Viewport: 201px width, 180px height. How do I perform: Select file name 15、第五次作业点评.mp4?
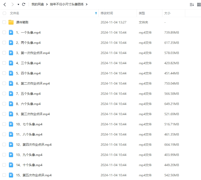click(x=34, y=175)
